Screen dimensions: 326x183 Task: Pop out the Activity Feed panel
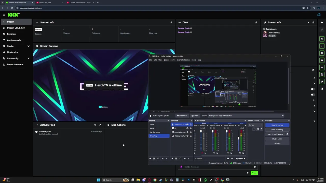tap(100, 125)
